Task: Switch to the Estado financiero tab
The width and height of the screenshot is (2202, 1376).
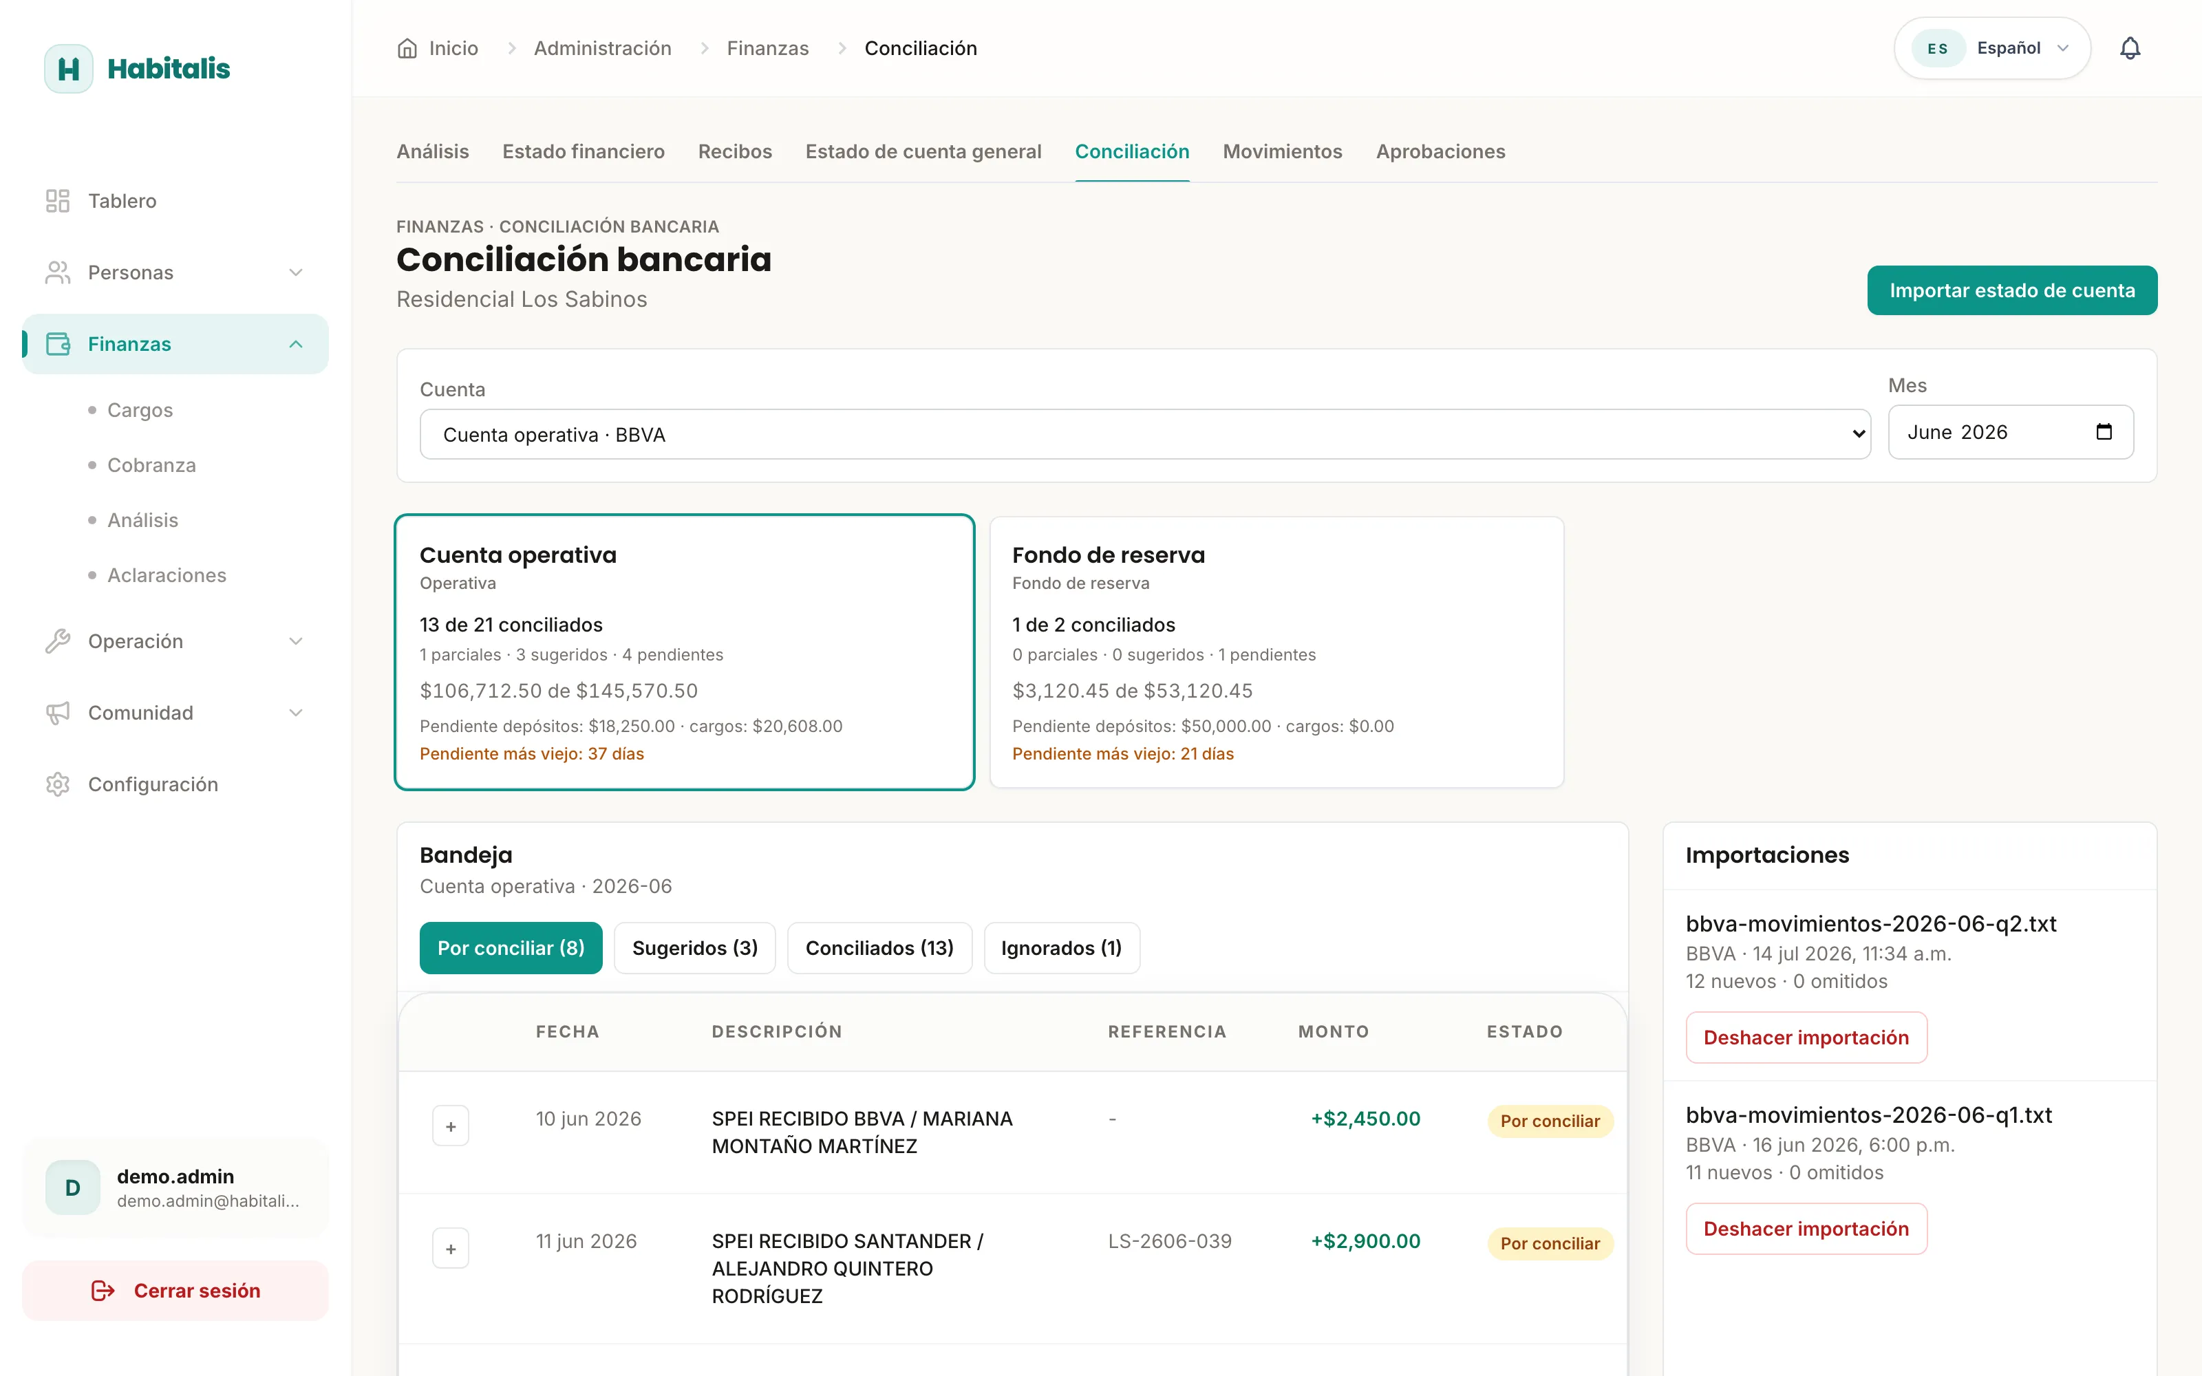Action: pos(584,152)
